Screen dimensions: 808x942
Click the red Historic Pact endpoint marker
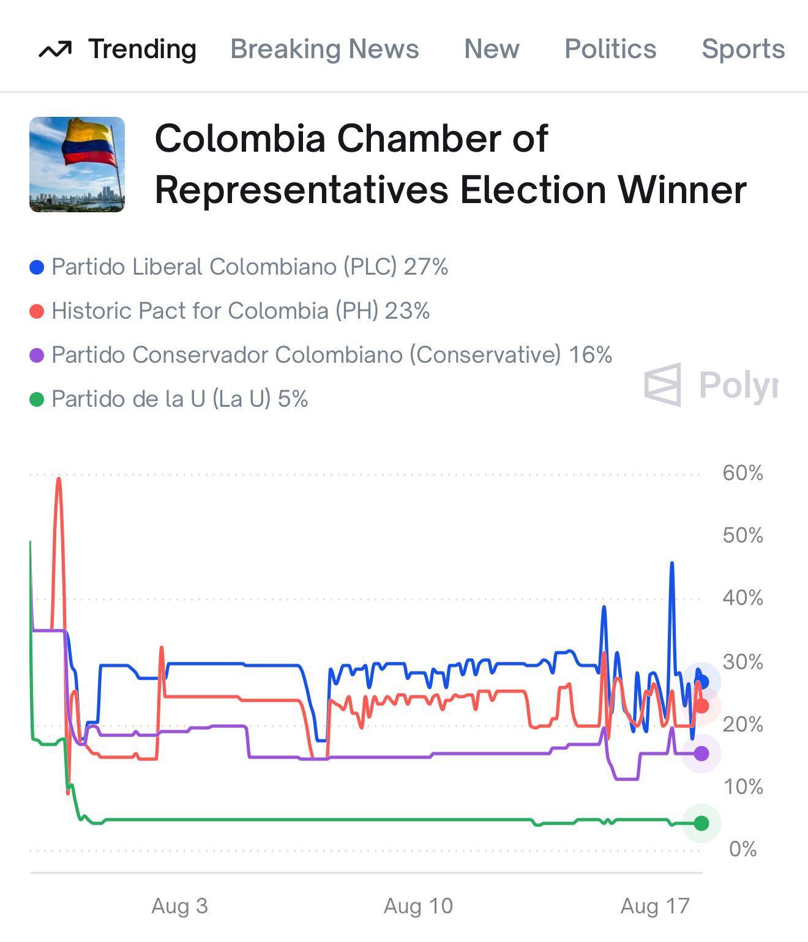702,706
